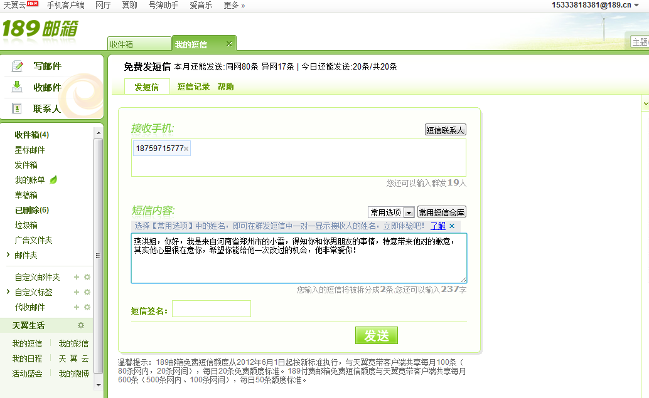
Task: Click the plus icon next to 代收邮件
Action: tap(76, 307)
